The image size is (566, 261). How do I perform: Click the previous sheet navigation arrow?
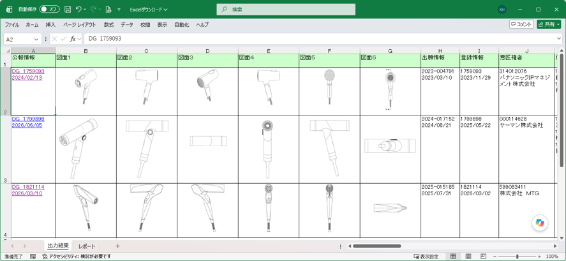pyautogui.click(x=12, y=246)
